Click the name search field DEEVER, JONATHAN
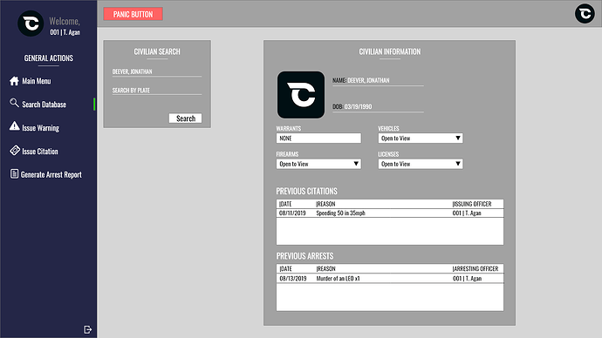The width and height of the screenshot is (602, 338). click(x=157, y=71)
